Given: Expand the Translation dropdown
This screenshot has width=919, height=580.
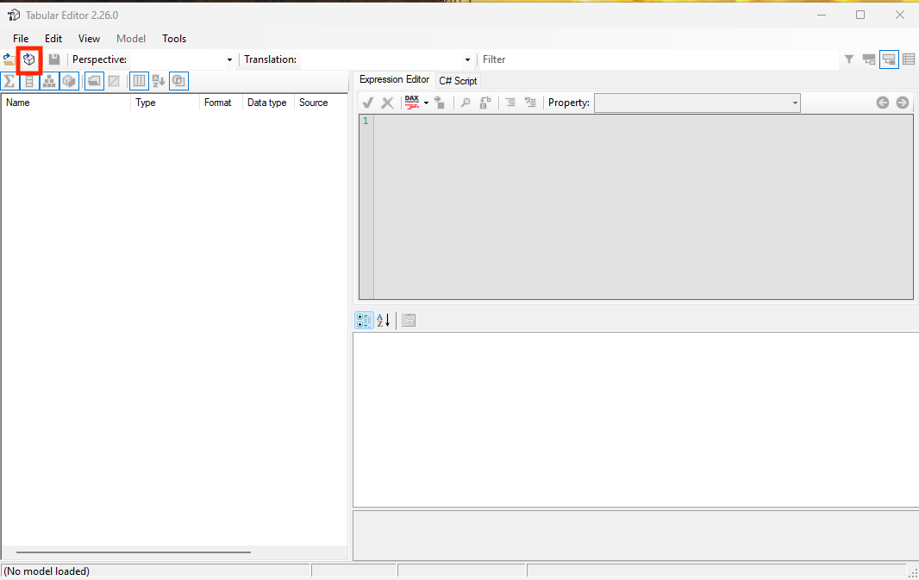Looking at the screenshot, I should pyautogui.click(x=467, y=59).
